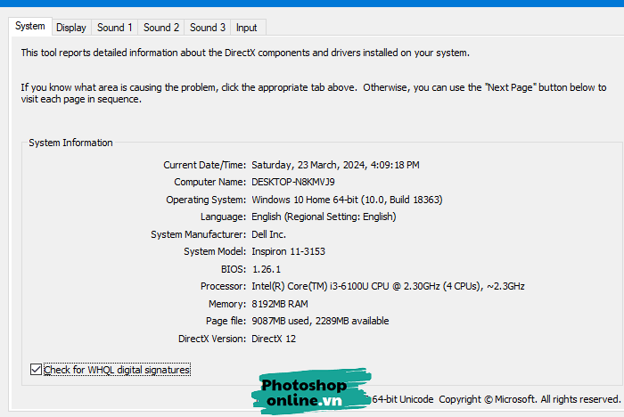Click the Language regional setting value
Image resolution: width=624 pixels, height=417 pixels.
tap(324, 217)
